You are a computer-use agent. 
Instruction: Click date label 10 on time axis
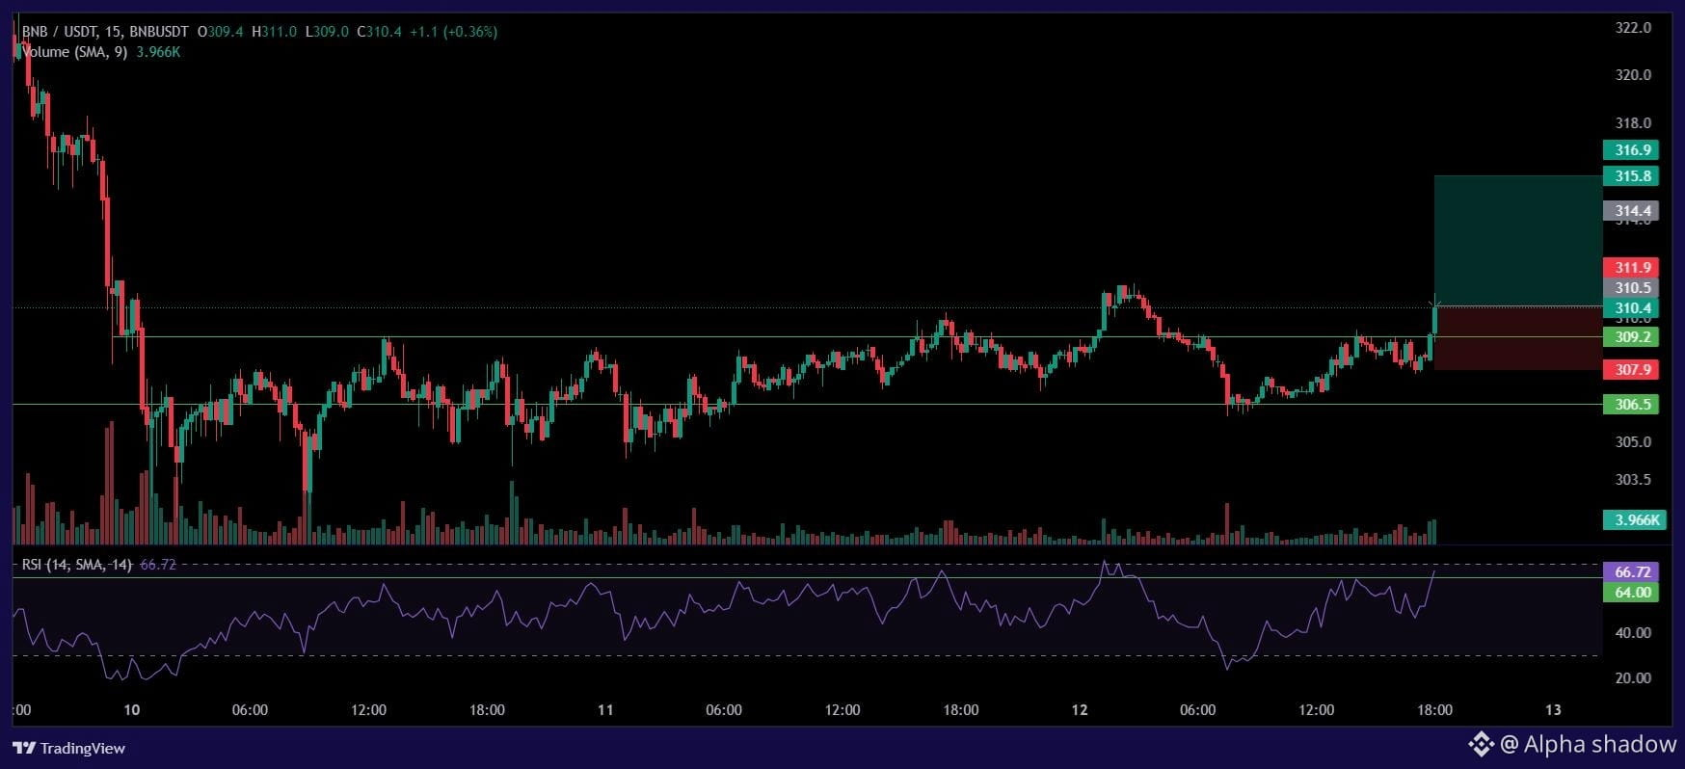click(x=132, y=710)
